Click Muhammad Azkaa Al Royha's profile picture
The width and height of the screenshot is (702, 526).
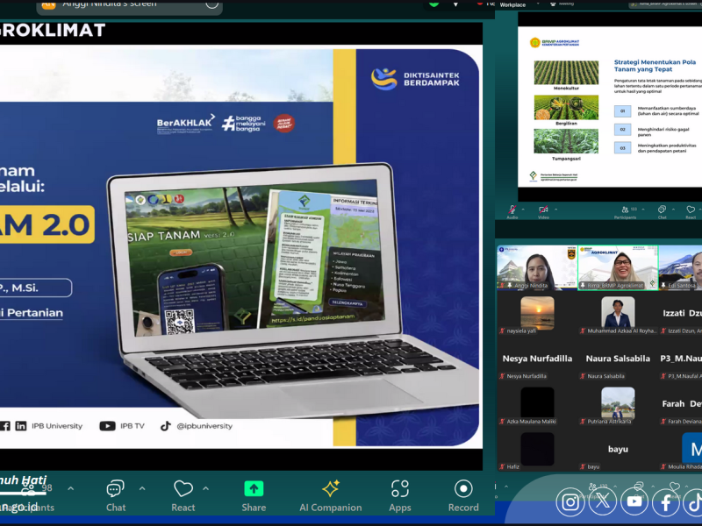click(618, 312)
